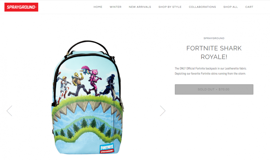Open the New Arrivals section
The height and width of the screenshot is (160, 270).
tap(140, 7)
